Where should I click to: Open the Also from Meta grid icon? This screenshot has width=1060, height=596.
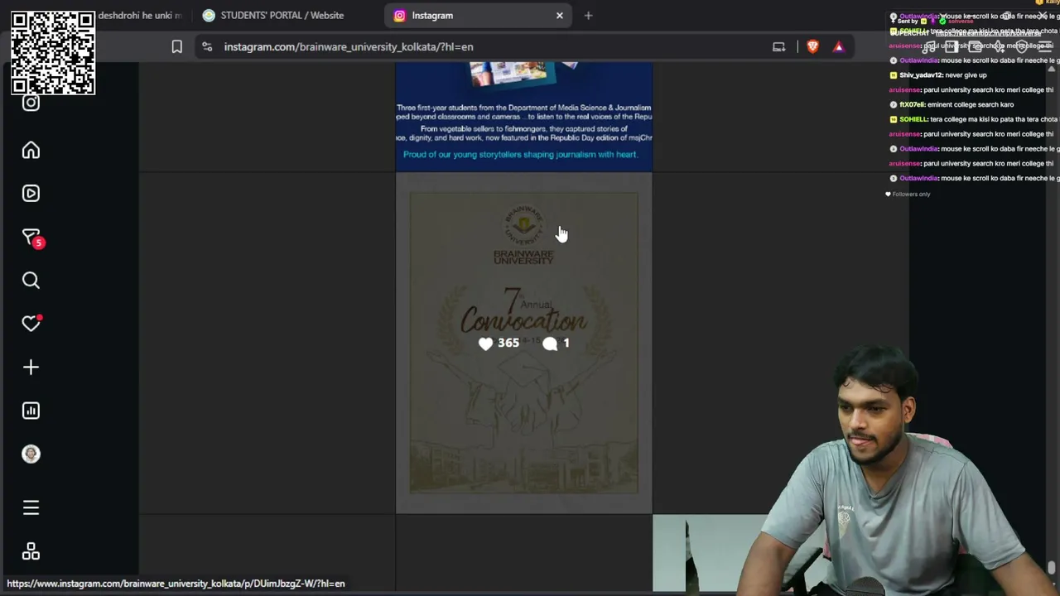[31, 551]
